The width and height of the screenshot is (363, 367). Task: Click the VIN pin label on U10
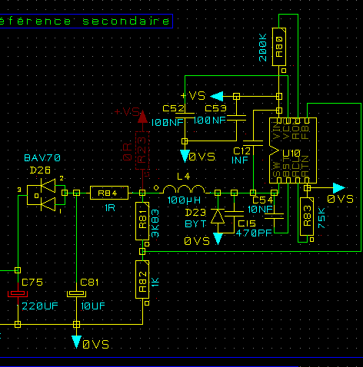277,130
